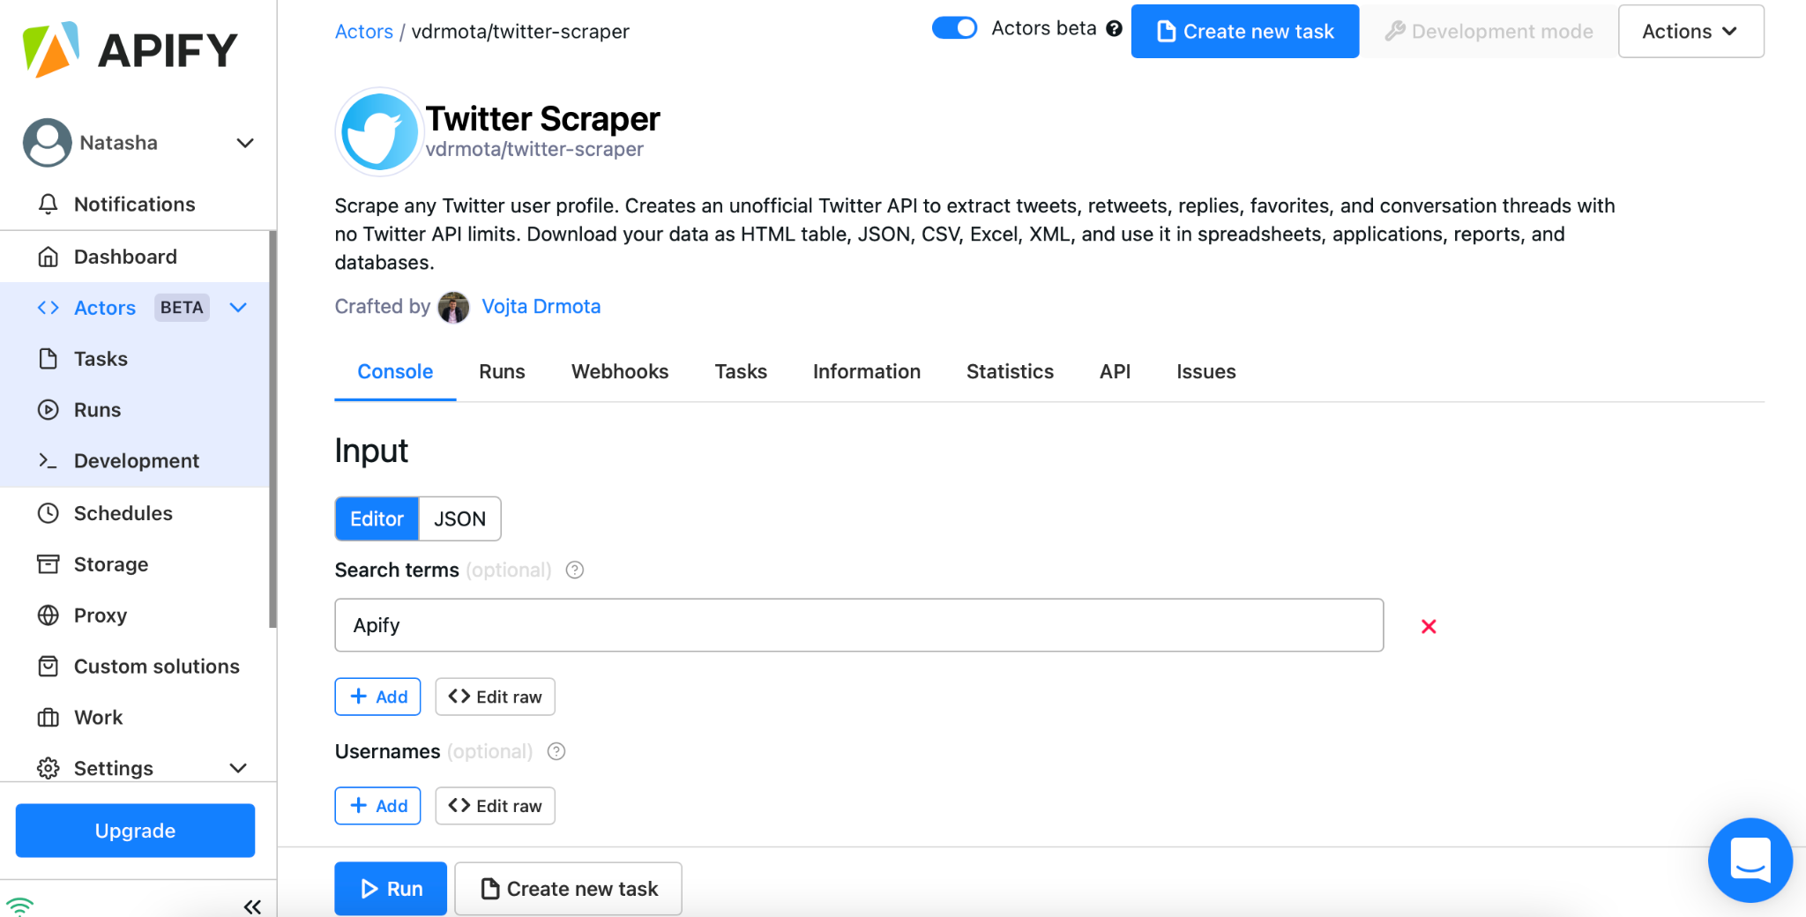Image resolution: width=1806 pixels, height=917 pixels.
Task: Expand the Natasha account dropdown
Action: coord(245,143)
